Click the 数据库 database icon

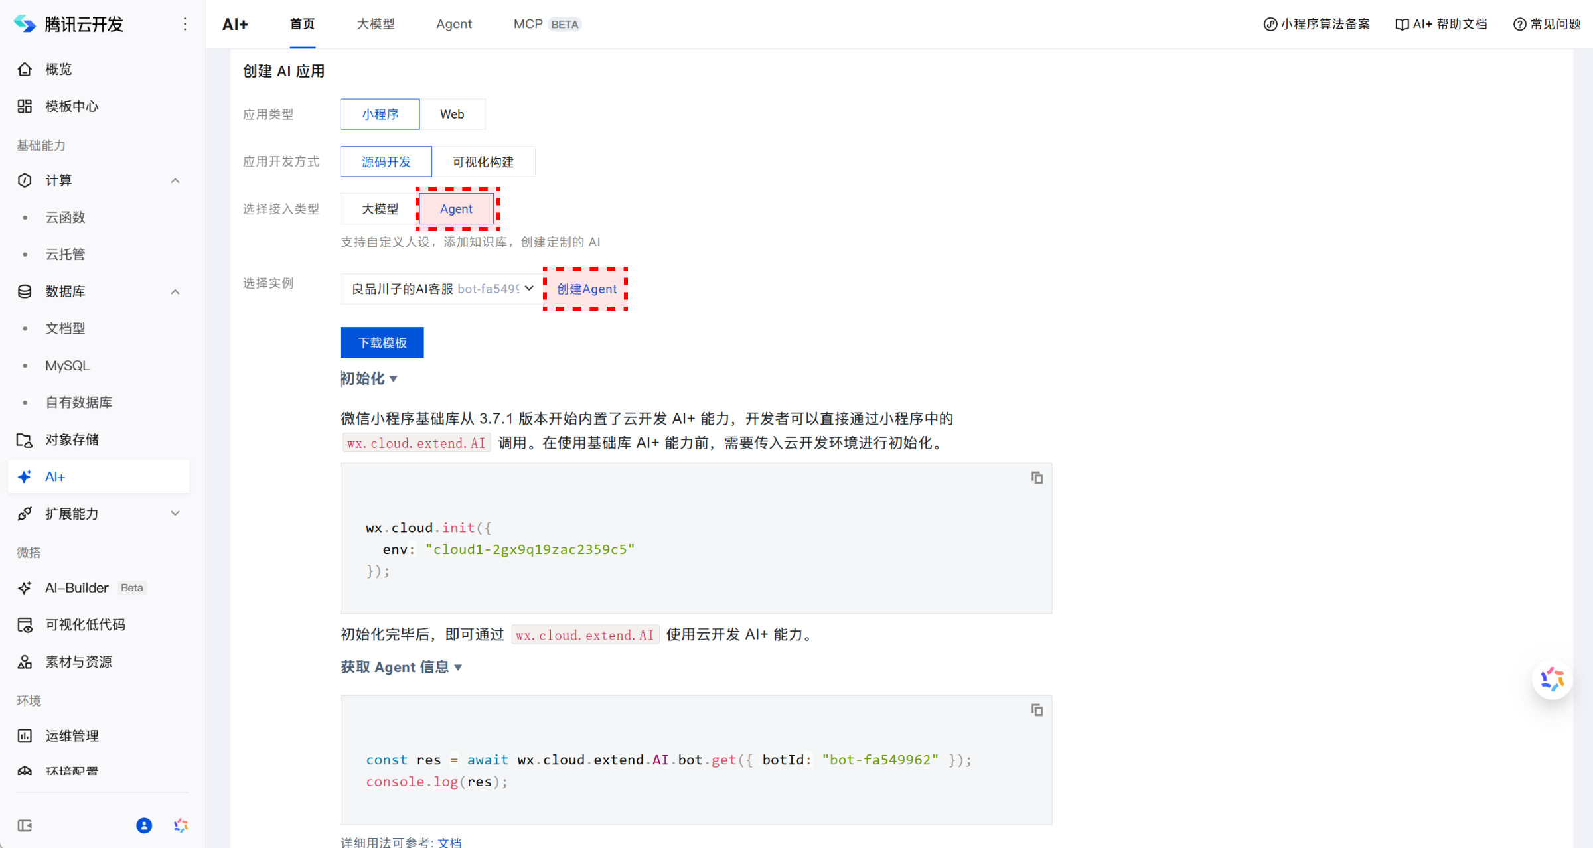click(25, 291)
